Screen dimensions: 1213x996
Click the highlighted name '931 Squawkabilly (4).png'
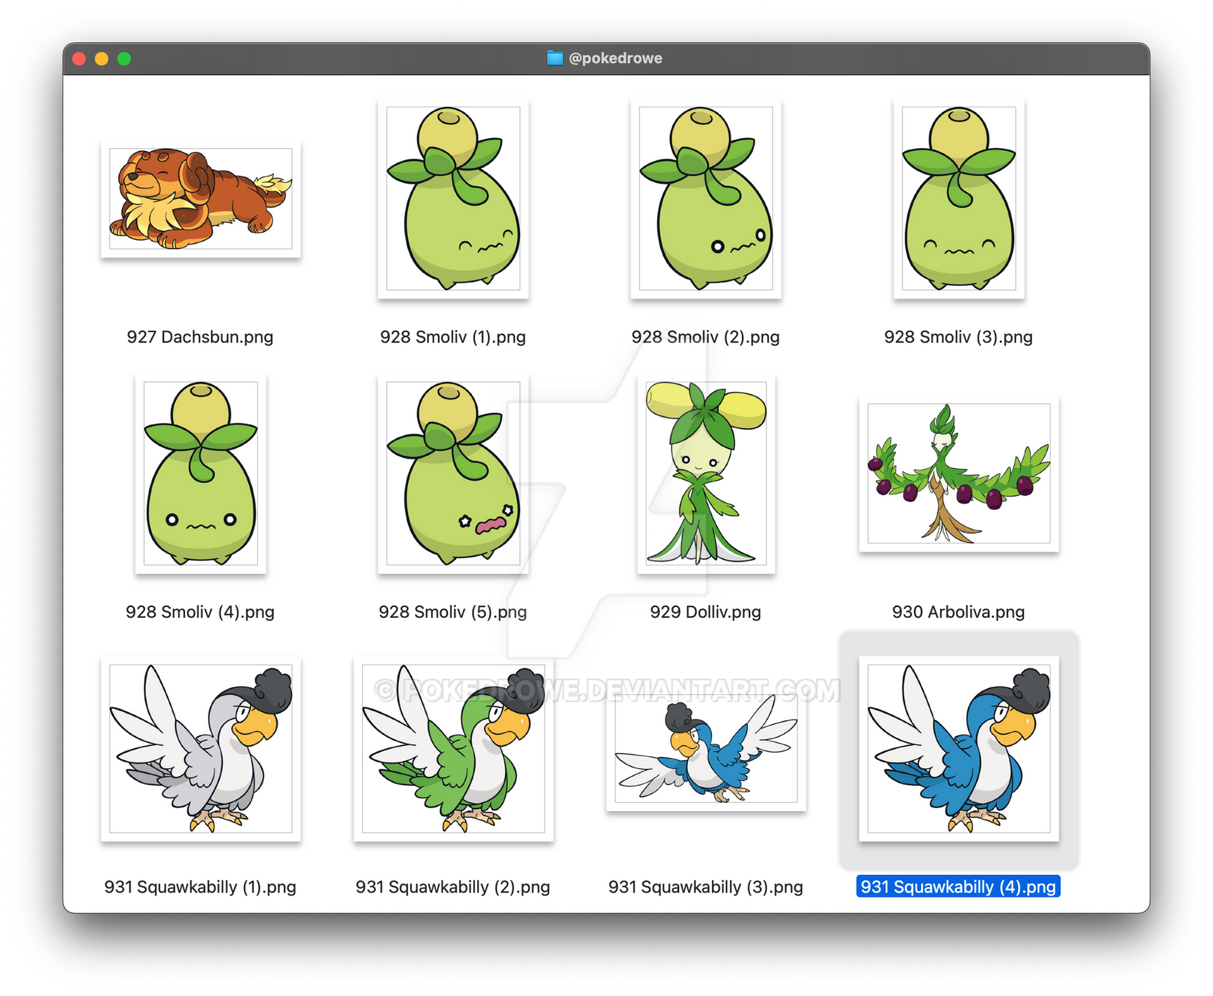958,887
